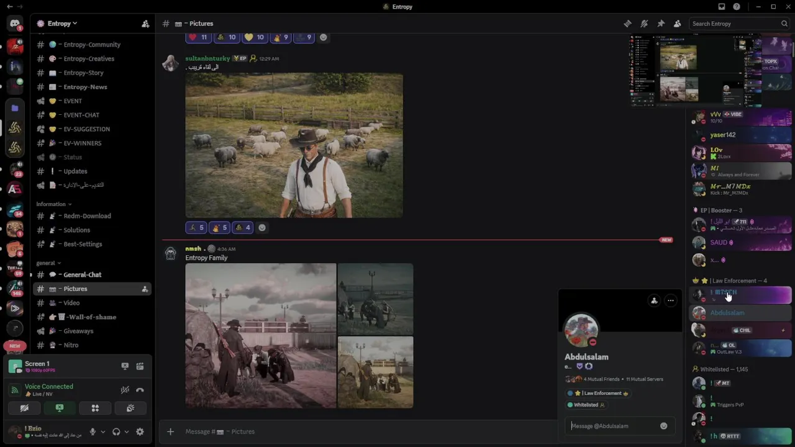This screenshot has width=795, height=447.
Task: Open large Entropy Family image
Action: point(261,336)
